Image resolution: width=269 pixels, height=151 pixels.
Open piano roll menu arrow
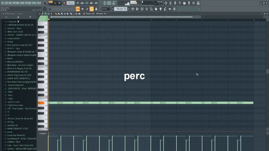tap(40, 14)
